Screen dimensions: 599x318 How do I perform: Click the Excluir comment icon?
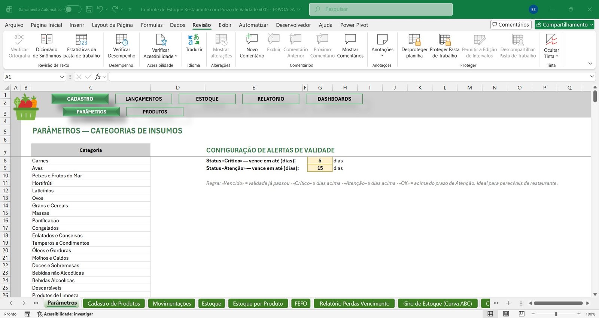tap(274, 39)
